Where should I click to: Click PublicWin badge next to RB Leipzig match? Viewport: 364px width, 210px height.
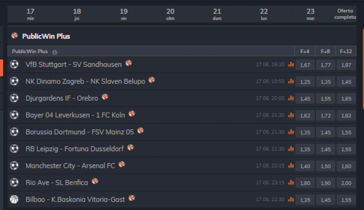tap(131, 148)
